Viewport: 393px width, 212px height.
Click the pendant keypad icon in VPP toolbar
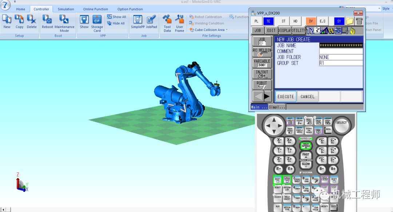pyautogui.click(x=359, y=21)
